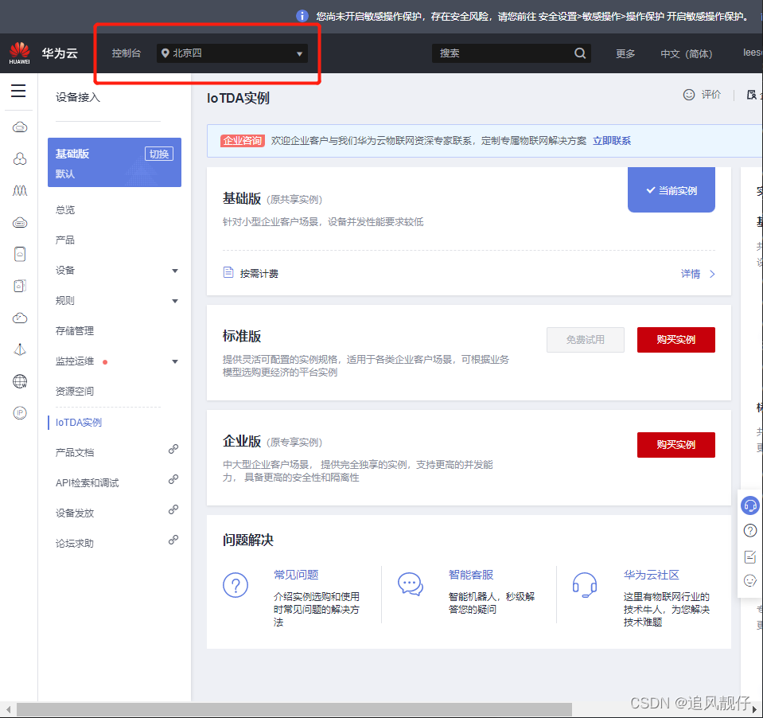Click the IP circle sidebar icon
This screenshot has width=763, height=718.
coord(19,413)
